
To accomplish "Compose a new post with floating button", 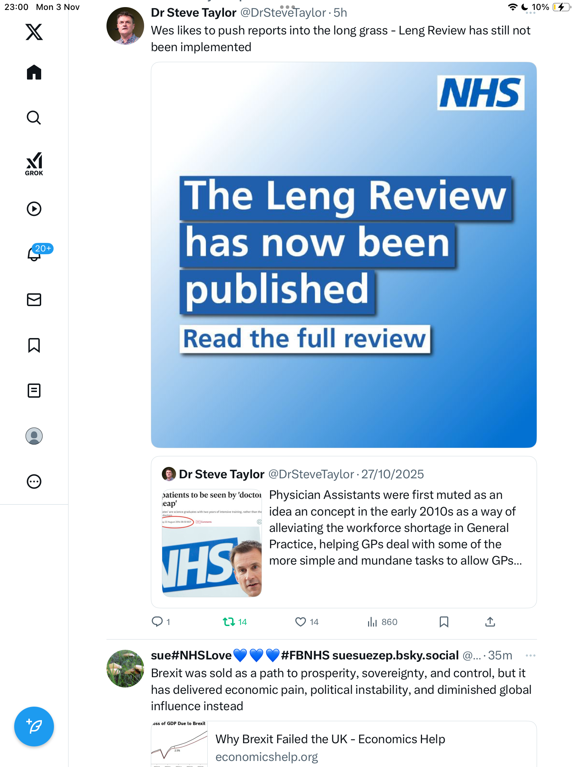I will point(34,727).
